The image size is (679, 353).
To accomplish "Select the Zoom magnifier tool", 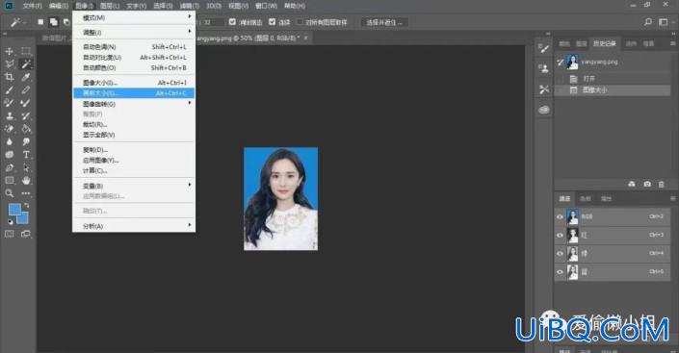I will 9,193.
